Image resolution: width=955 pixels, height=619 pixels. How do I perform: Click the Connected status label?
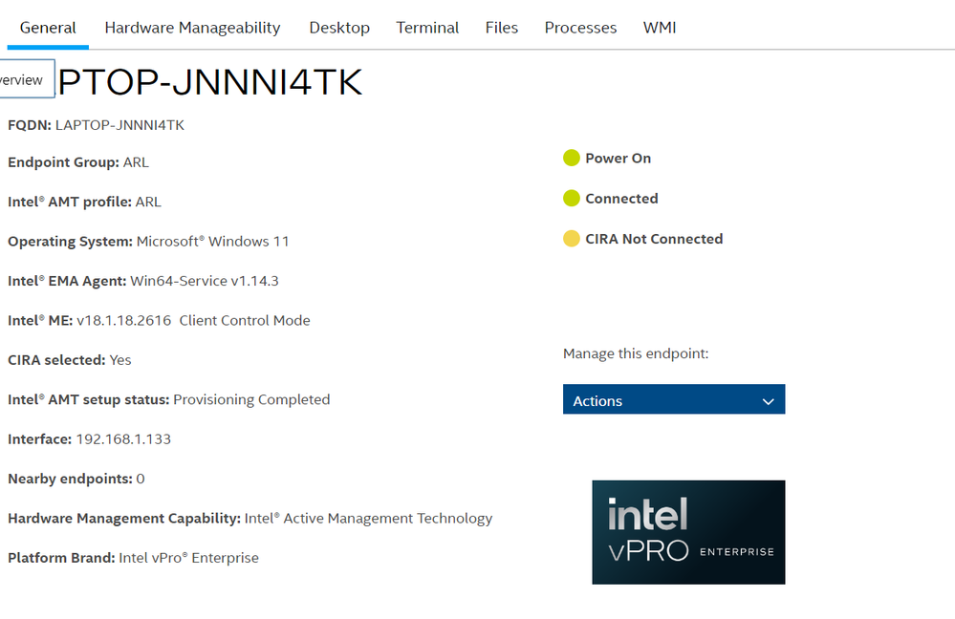(621, 199)
